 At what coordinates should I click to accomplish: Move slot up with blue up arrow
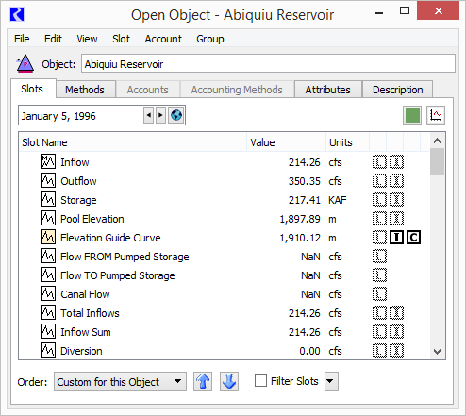[x=203, y=381]
